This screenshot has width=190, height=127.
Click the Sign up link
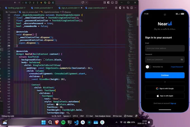point(173,103)
